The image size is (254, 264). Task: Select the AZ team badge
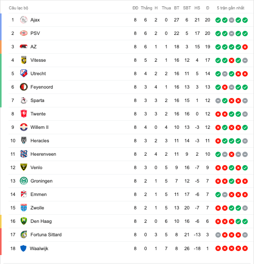[x=24, y=47]
